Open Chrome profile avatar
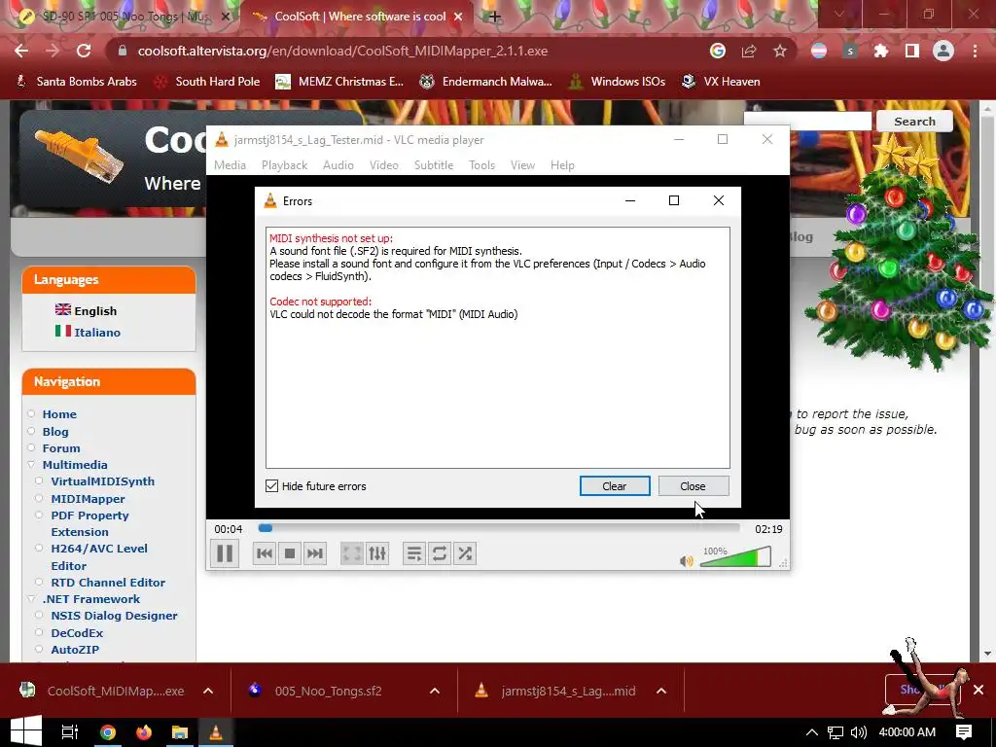Viewport: 996px width, 747px height. click(x=943, y=51)
